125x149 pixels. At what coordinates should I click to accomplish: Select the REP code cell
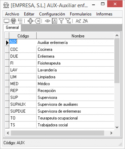23,90
